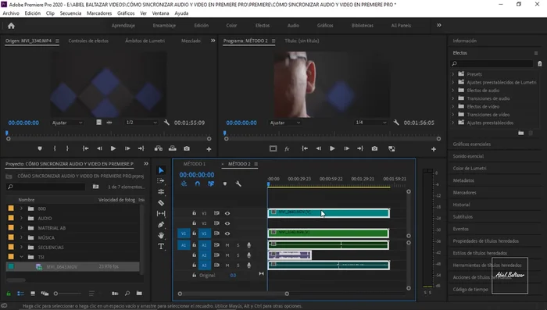Click the Home icon

click(x=11, y=26)
